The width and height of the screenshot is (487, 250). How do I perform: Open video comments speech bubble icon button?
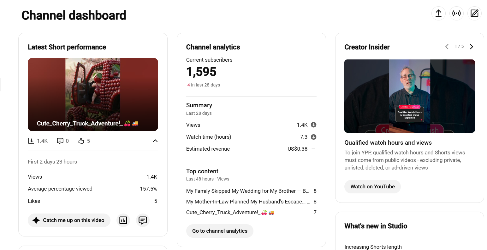(143, 220)
